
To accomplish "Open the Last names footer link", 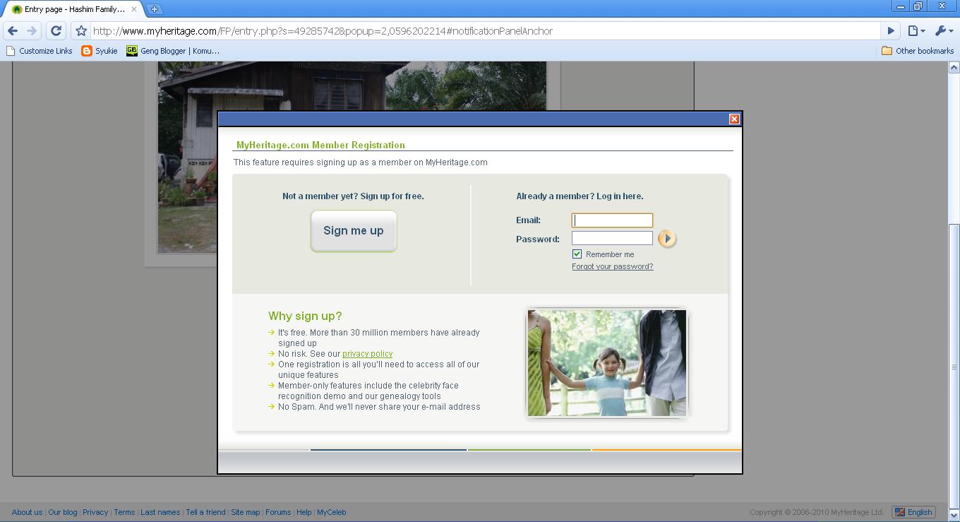I will coord(160,512).
